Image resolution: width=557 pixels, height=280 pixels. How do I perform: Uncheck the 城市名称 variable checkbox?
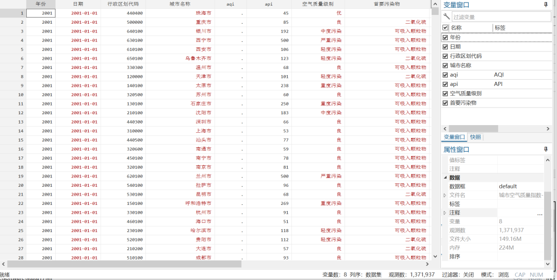click(445, 65)
